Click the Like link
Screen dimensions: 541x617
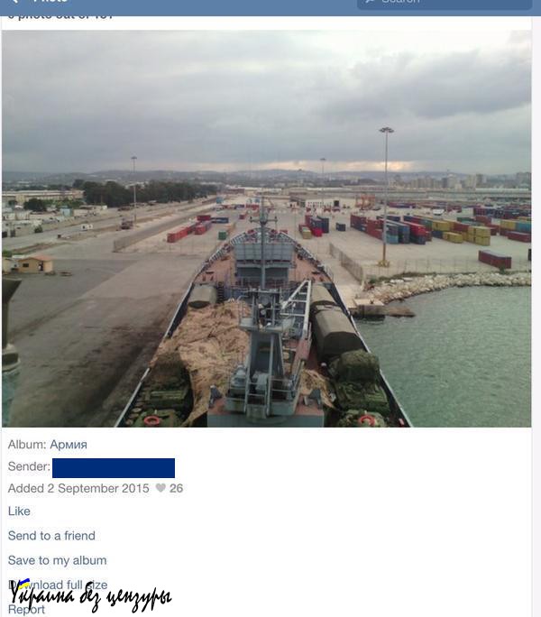(19, 511)
